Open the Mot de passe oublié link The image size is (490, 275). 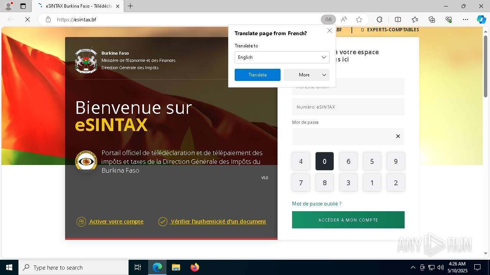tap(317, 204)
